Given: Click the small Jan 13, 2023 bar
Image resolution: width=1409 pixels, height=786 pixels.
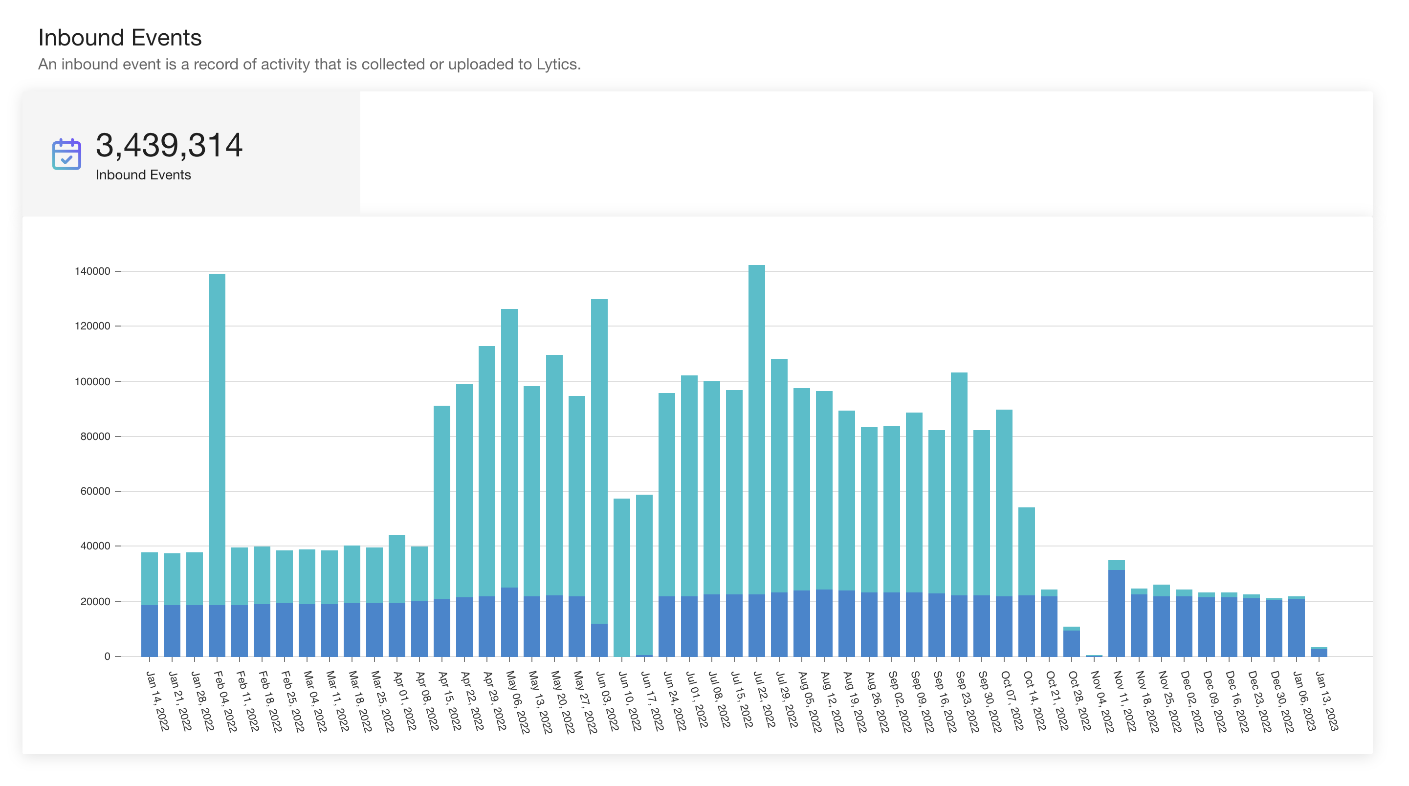Looking at the screenshot, I should click(1319, 652).
